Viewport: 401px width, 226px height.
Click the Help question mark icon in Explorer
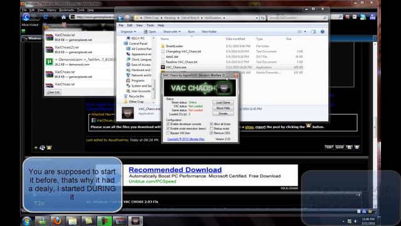323,31
